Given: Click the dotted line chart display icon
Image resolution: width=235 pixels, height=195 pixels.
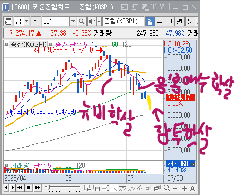Looking at the screenshot, I should coord(105,188).
